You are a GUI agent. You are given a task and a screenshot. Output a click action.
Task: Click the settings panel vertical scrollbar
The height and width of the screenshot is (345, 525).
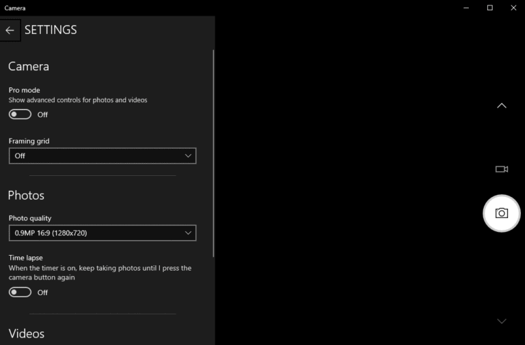213,150
